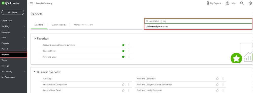The height and width of the screenshot is (93, 253).
Task: Click the QuickBooks logo
Action: (x=10, y=3)
